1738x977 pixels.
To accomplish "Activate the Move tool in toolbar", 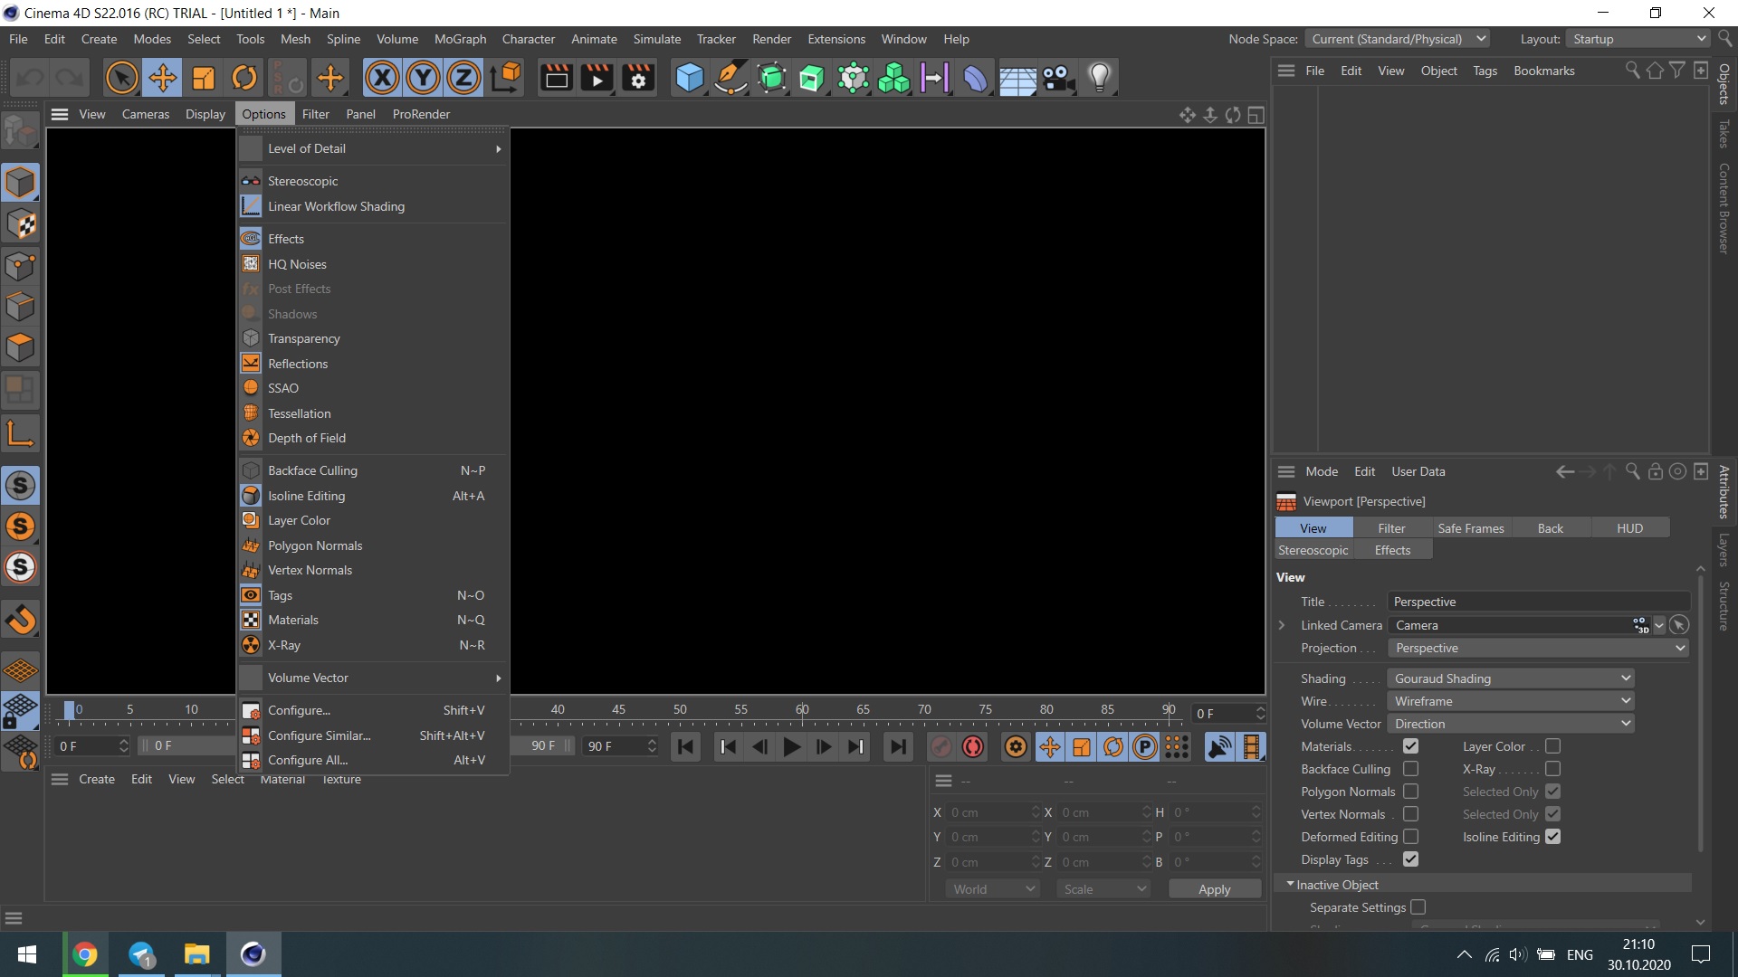I will 163,78.
